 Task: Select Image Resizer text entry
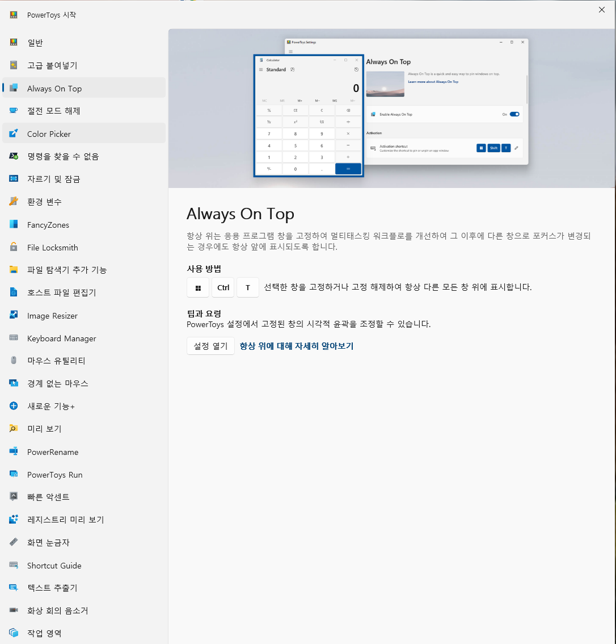53,316
